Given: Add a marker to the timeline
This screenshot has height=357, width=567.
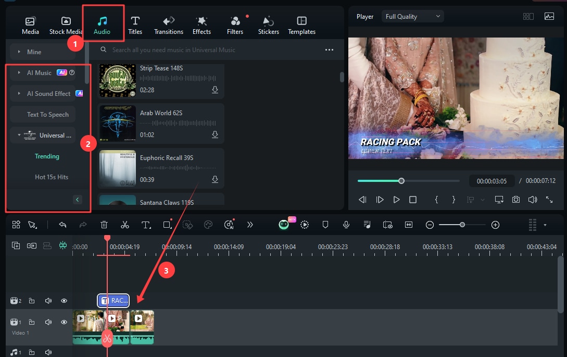Looking at the screenshot, I should [x=325, y=225].
